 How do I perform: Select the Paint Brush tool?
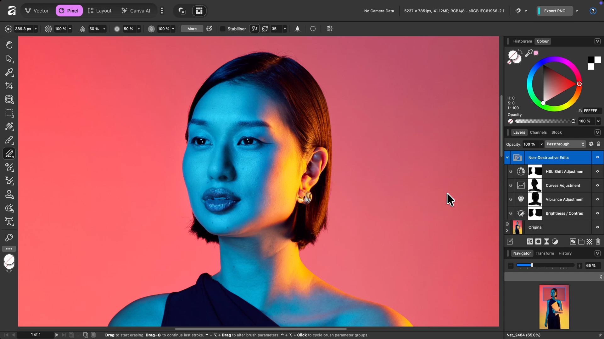click(9, 140)
